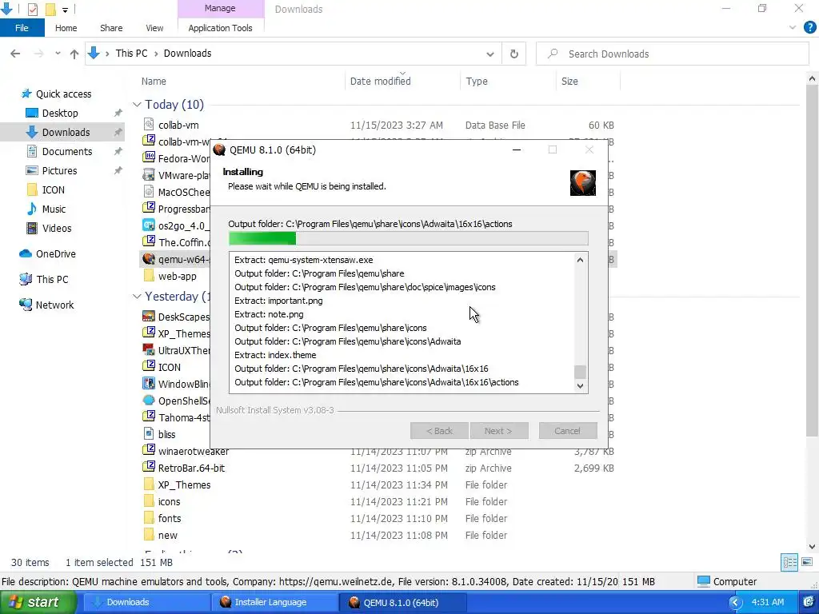Open Documents in the navigation pane
The height and width of the screenshot is (614, 819).
pos(67,151)
